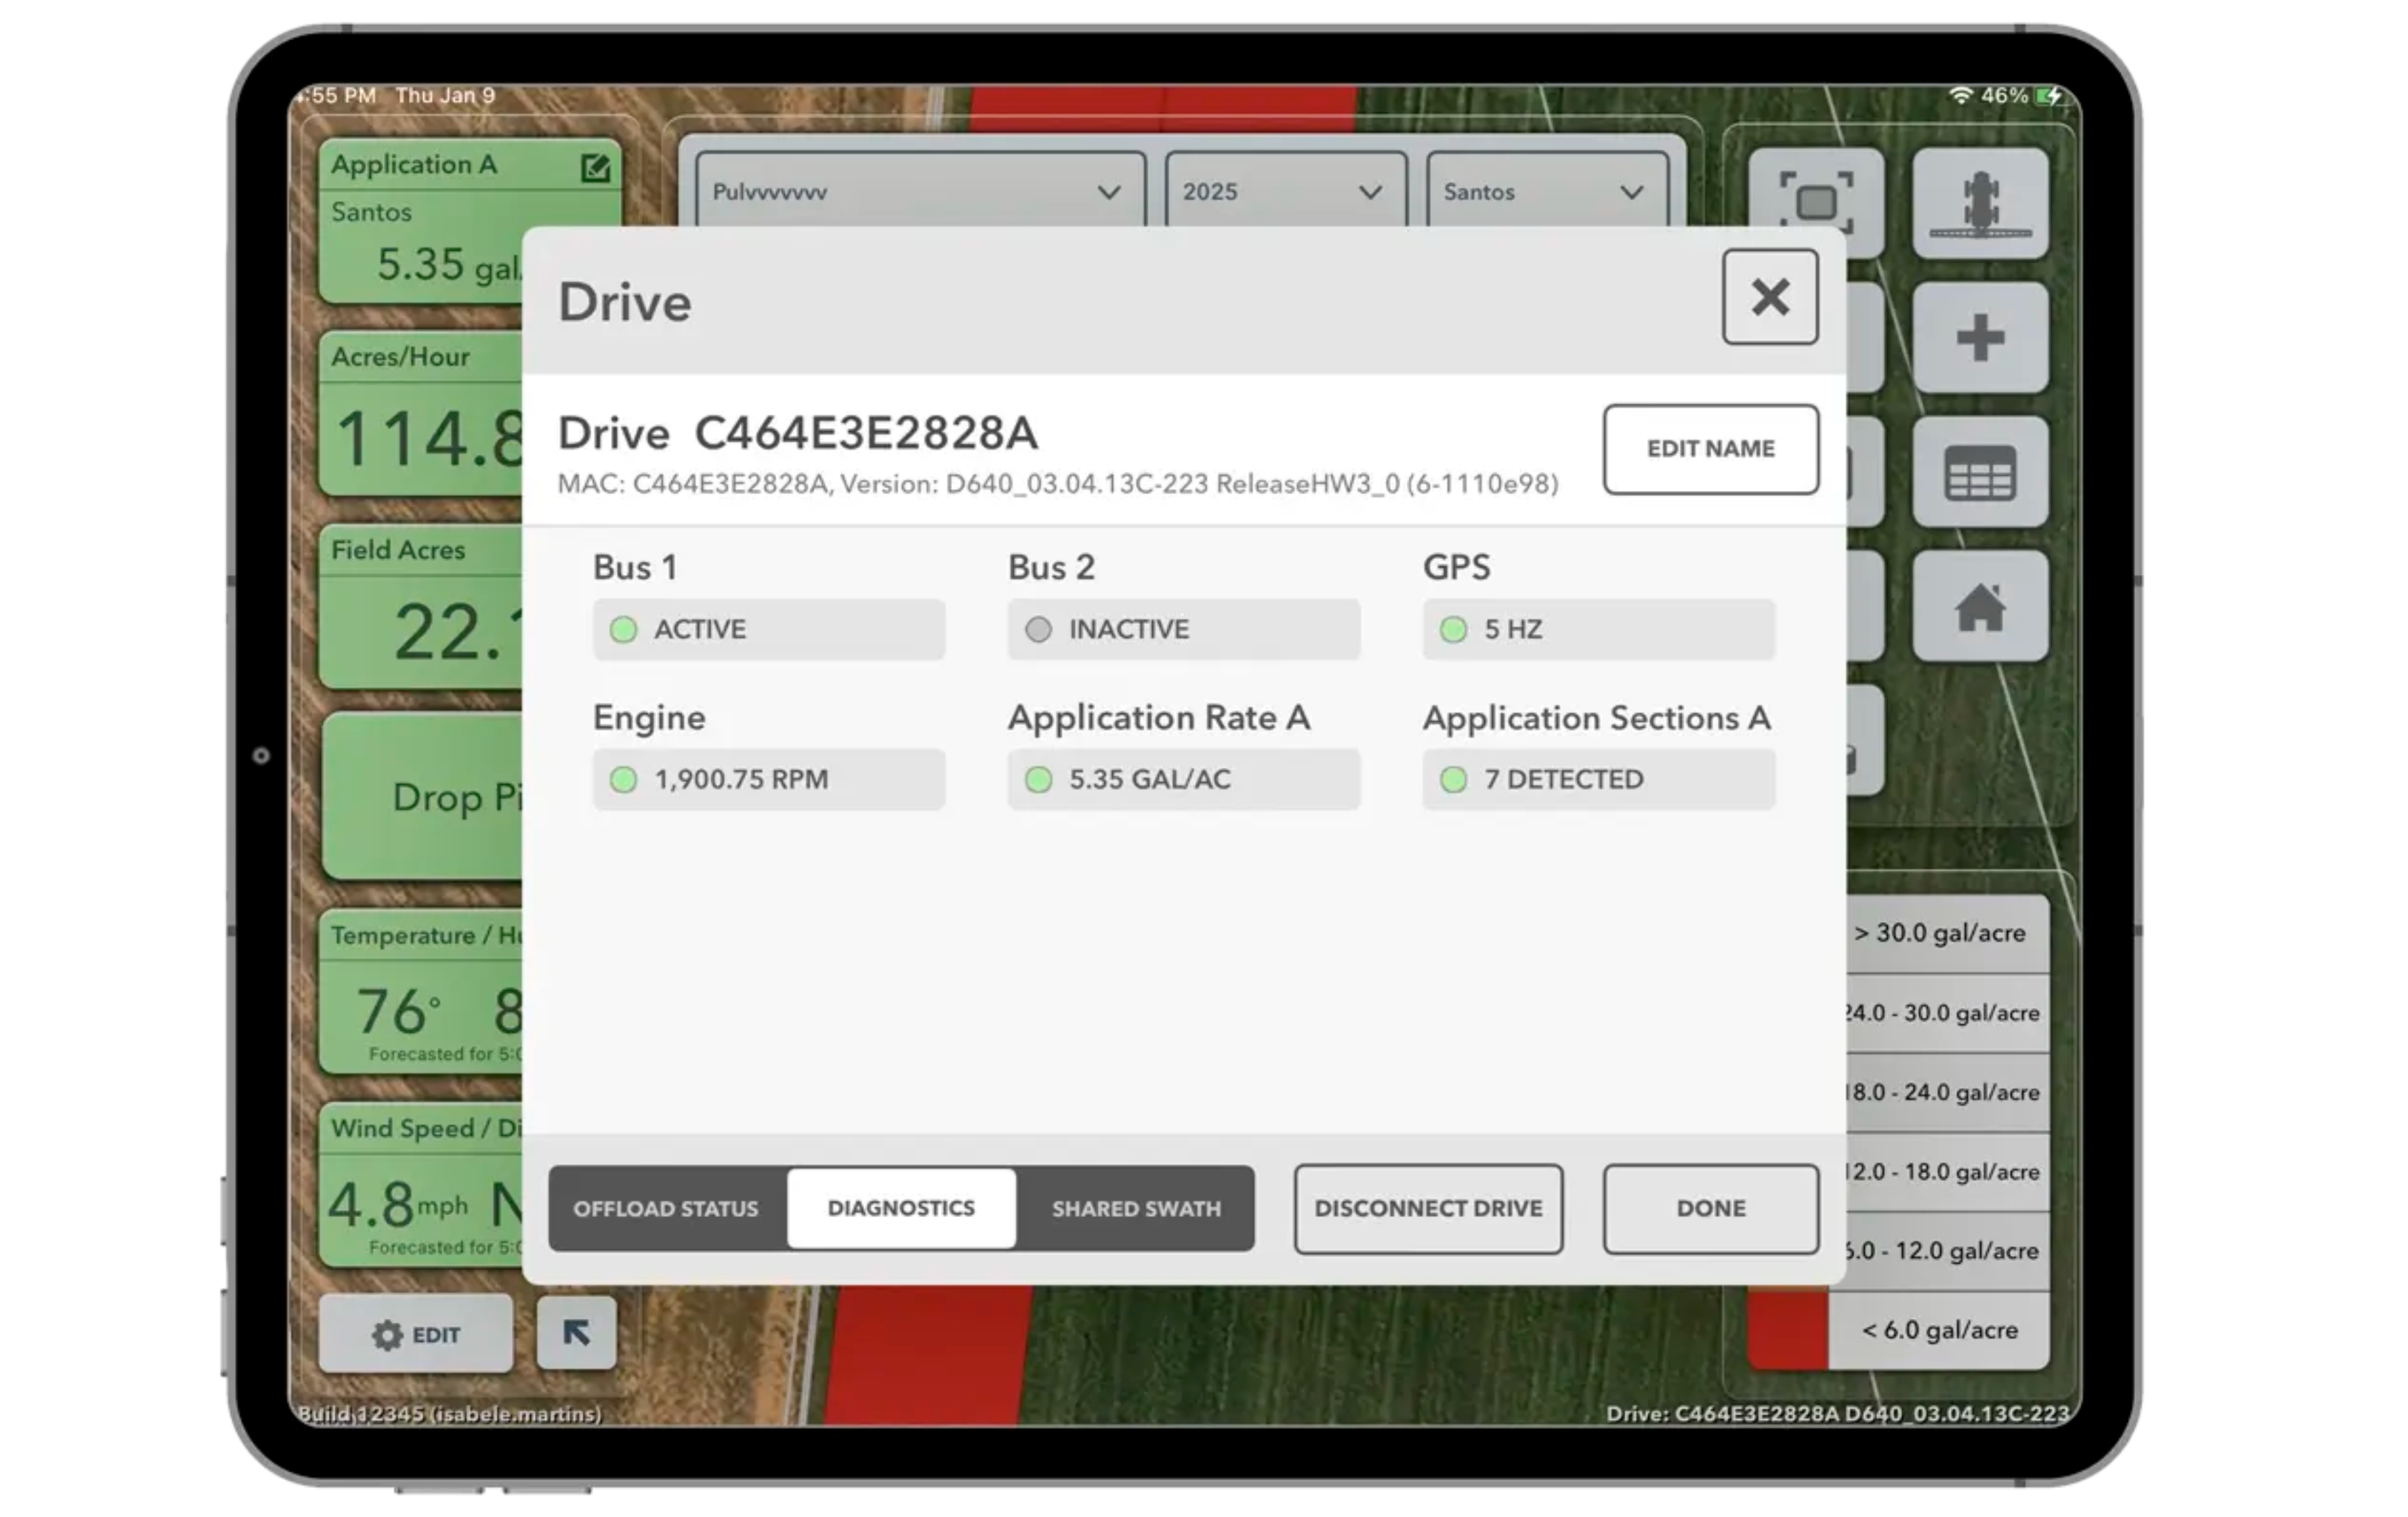The height and width of the screenshot is (1517, 2408).
Task: Click the Edit Name button
Action: coord(1710,449)
